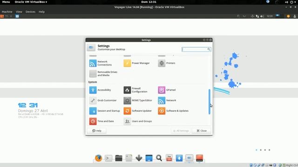Screen dimensions: 298x167
Task: Open the host Menu button
Action: [6, 2]
